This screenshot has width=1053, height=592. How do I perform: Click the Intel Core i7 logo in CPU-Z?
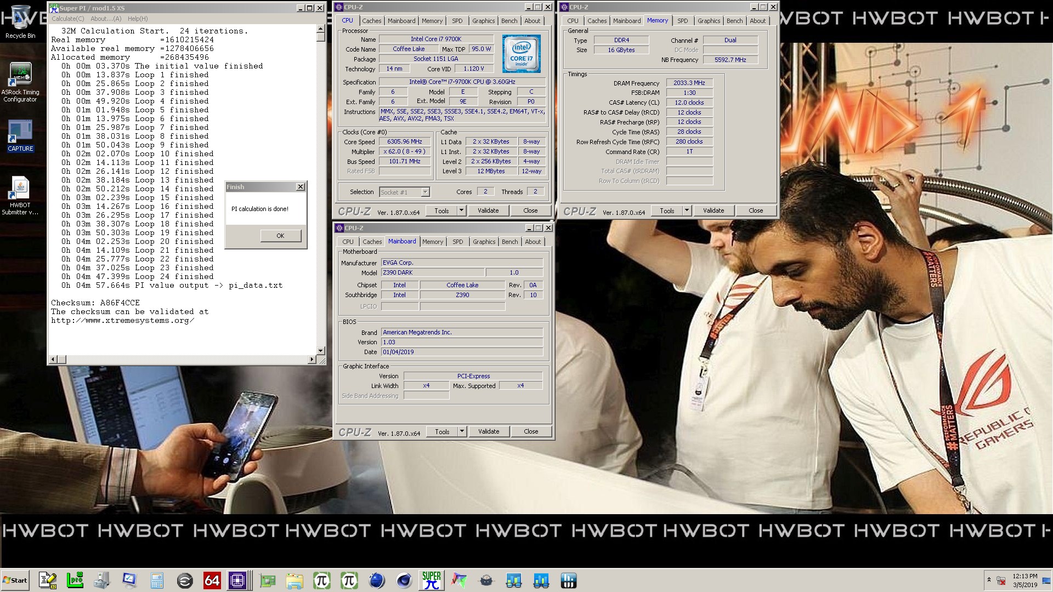(522, 53)
